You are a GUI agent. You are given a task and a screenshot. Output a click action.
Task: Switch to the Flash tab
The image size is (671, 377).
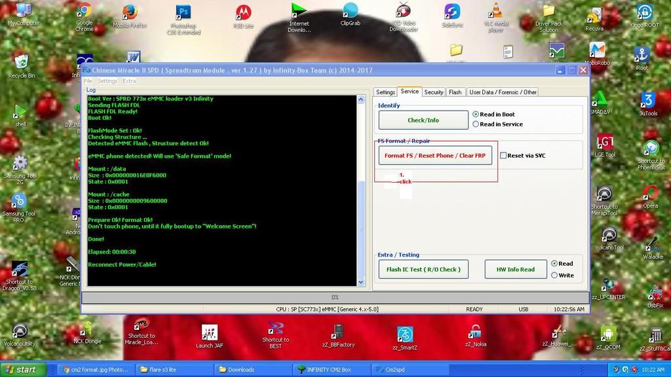coord(455,92)
